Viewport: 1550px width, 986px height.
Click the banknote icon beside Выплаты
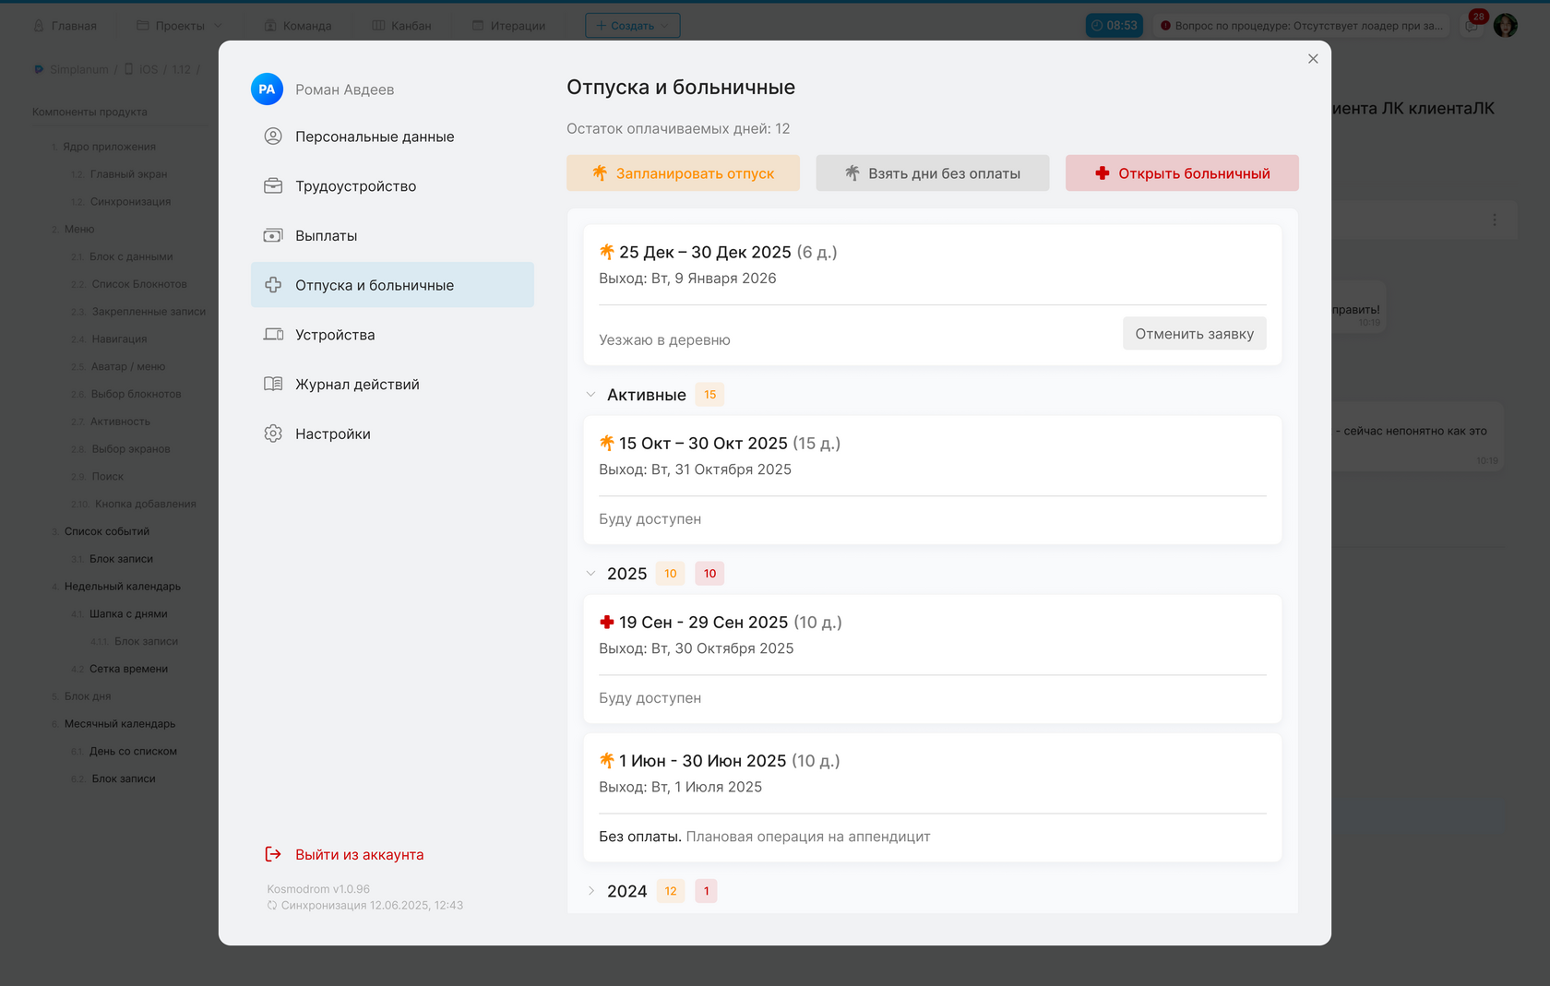coord(273,236)
